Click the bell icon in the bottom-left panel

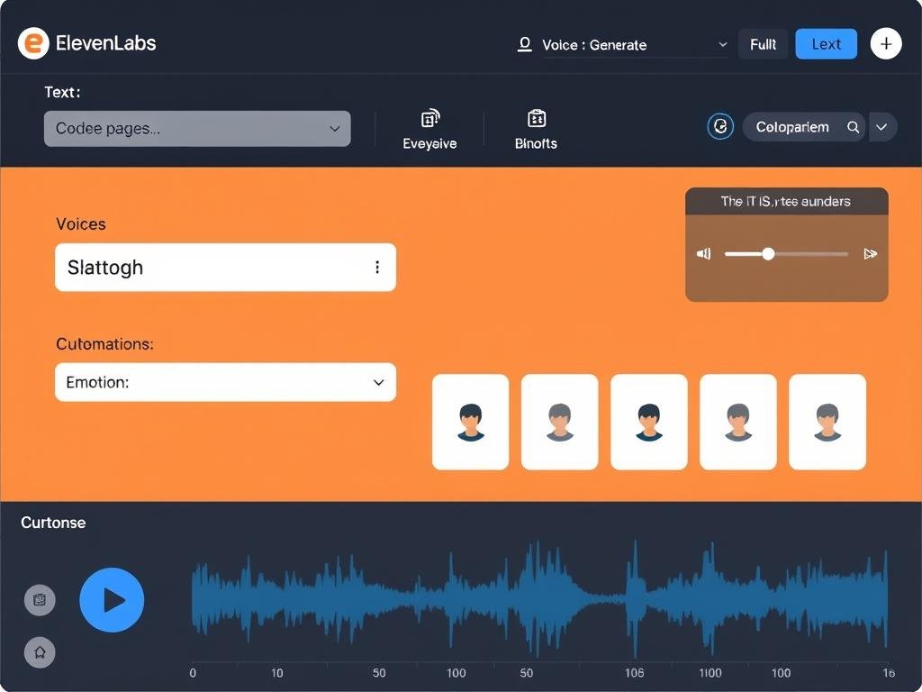[40, 652]
